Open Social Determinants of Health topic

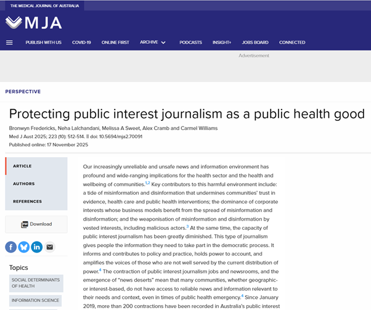[36, 283]
